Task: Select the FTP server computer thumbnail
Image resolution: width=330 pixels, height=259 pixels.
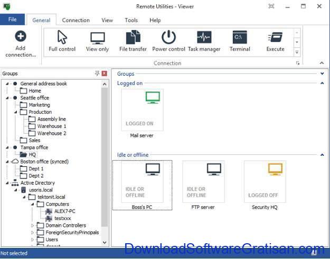Action: coord(203,182)
